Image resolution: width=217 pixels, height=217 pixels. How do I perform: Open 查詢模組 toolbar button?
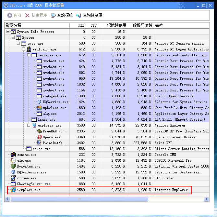tap(62, 15)
